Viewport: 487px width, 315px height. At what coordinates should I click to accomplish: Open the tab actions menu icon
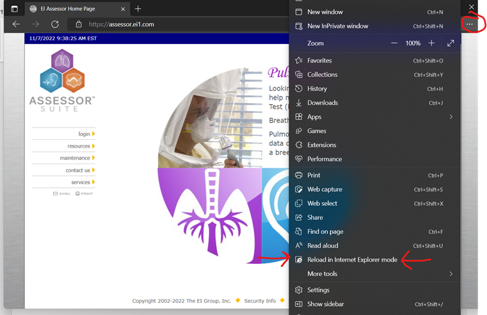point(14,9)
